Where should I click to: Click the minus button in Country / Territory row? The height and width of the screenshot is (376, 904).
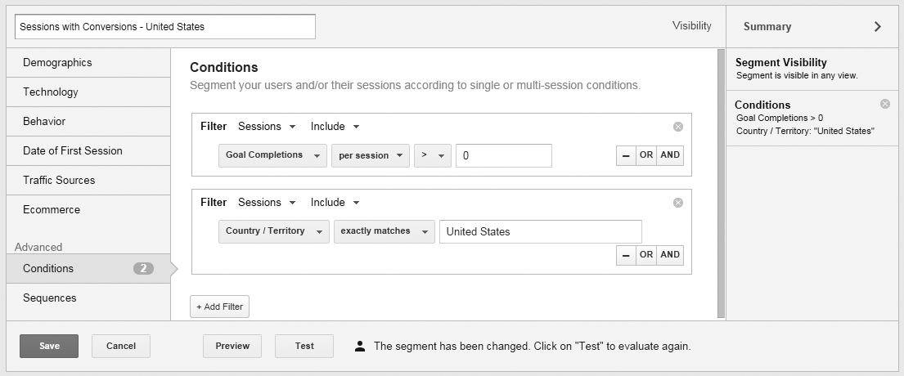click(x=626, y=255)
